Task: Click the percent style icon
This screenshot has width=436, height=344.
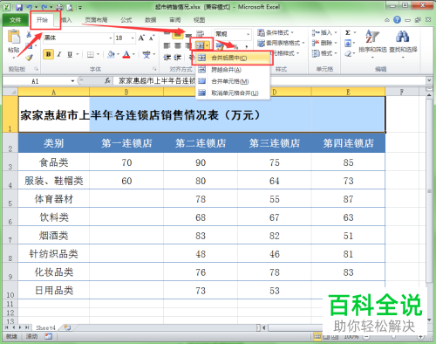Action: point(235,46)
